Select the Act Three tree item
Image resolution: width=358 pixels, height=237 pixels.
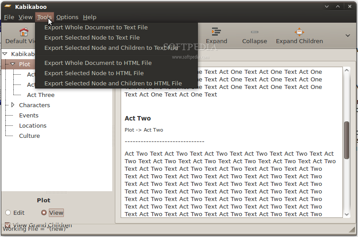pos(40,95)
